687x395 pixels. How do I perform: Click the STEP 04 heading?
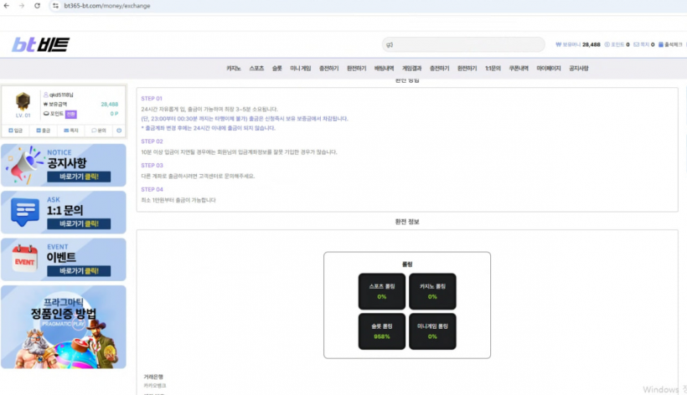(x=152, y=189)
